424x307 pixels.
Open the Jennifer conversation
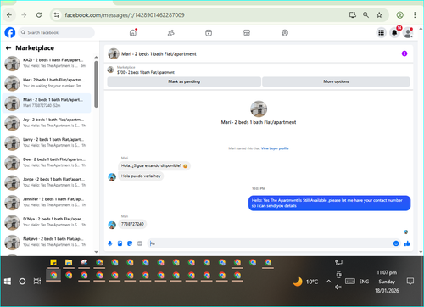[x=47, y=203]
